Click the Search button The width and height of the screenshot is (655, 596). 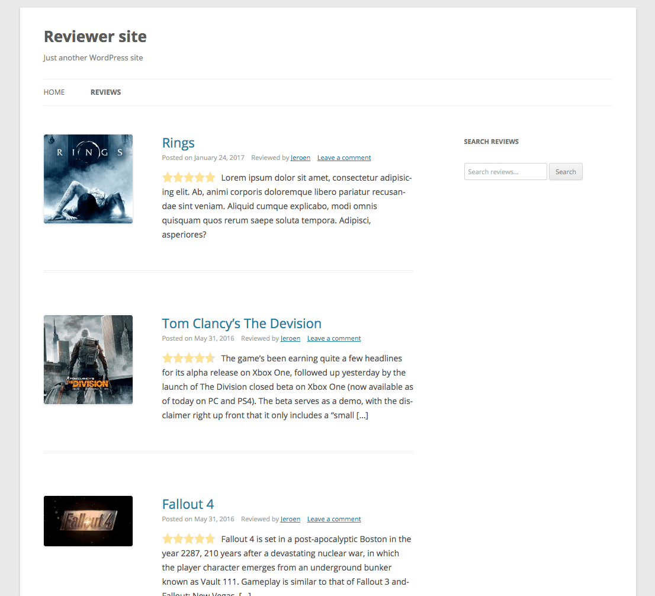[566, 172]
